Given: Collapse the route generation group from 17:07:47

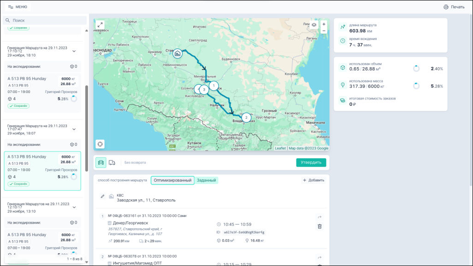Looking at the screenshot, I should 74,129.
